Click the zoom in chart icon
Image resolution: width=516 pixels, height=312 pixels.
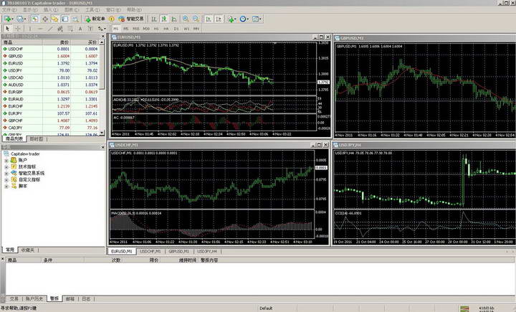coord(186,19)
